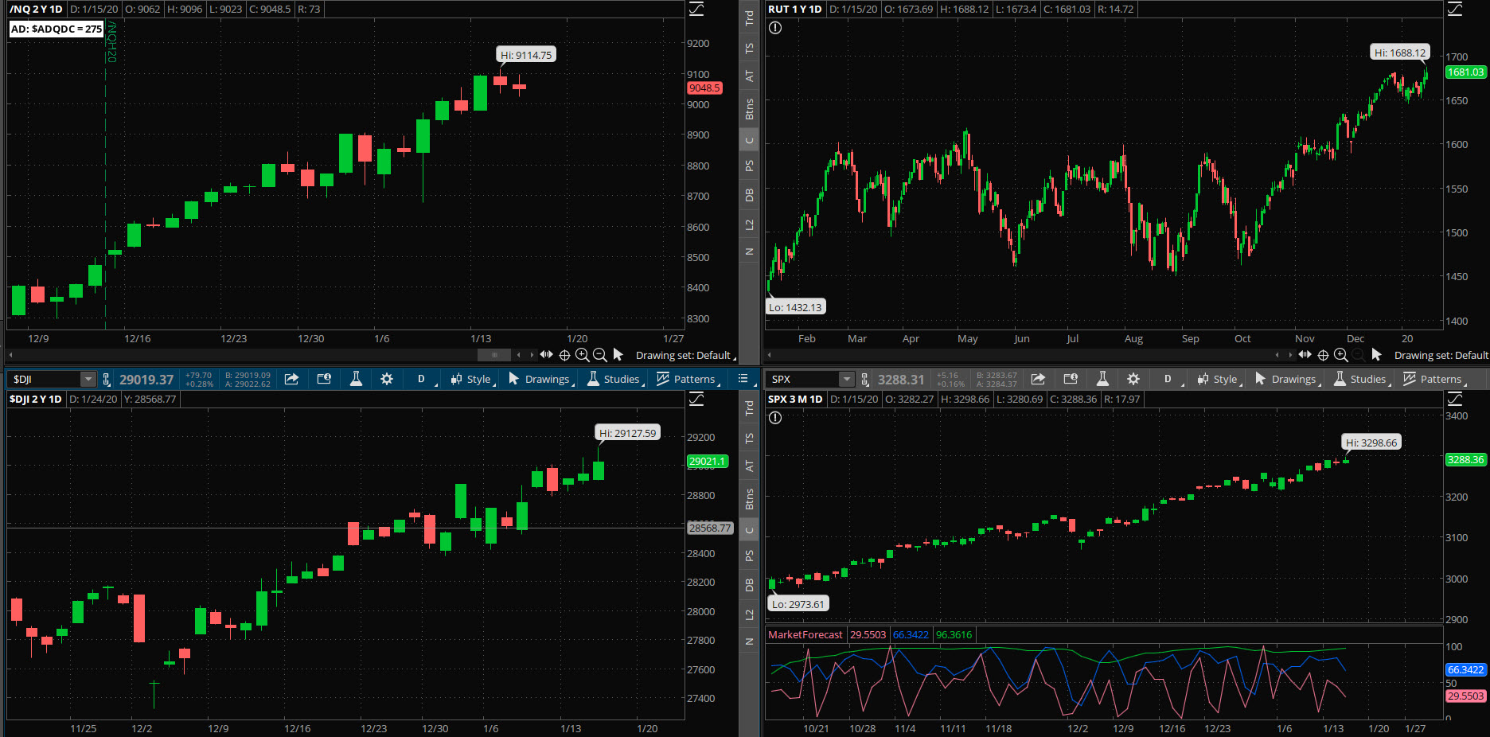Click Drawings button in $DJI toolbar
Viewport: 1490px width, 737px height.
(x=540, y=379)
